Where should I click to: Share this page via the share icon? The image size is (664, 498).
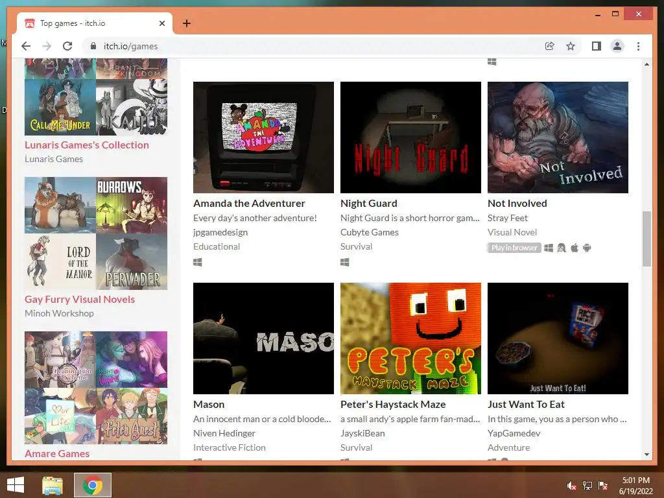[550, 46]
